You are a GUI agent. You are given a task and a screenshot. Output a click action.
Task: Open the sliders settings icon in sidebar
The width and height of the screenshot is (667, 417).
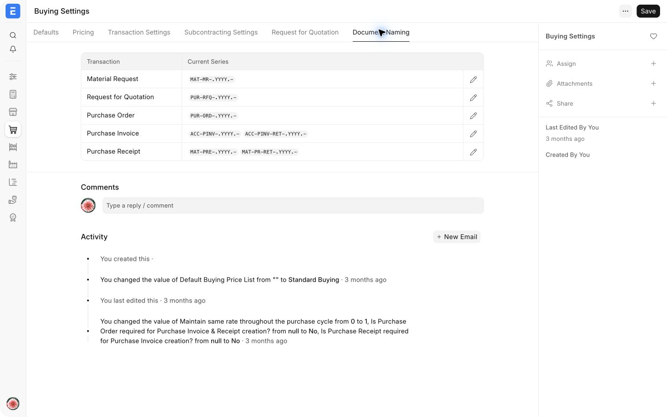click(13, 76)
